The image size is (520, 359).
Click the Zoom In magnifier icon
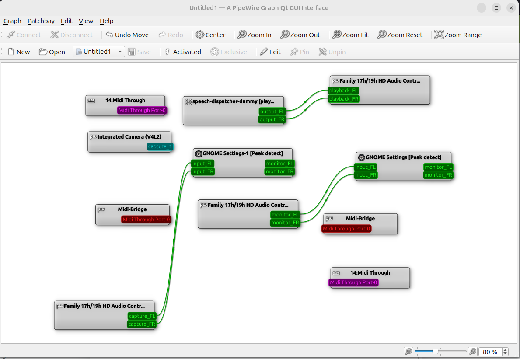pyautogui.click(x=241, y=35)
